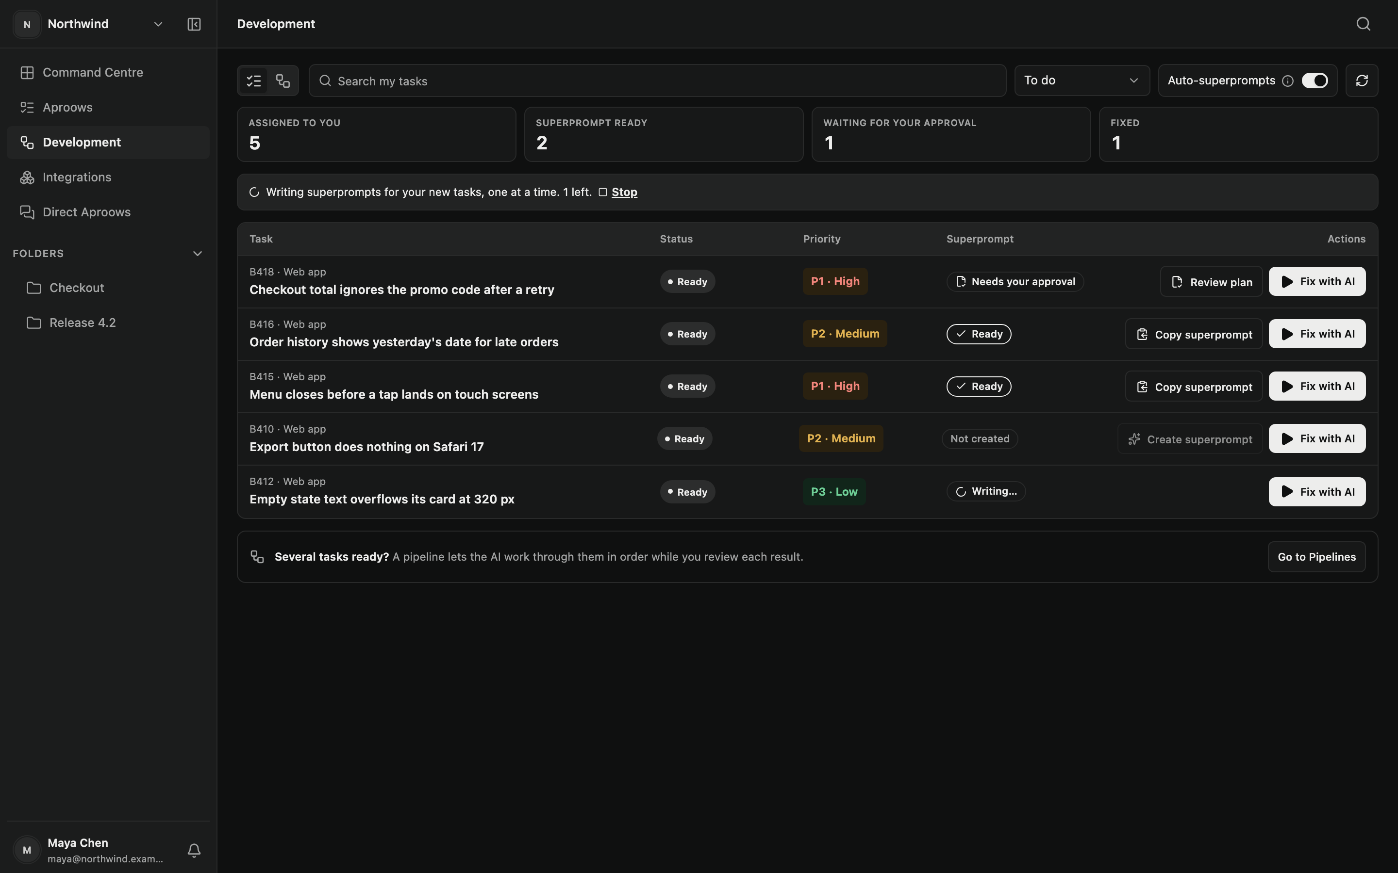Collapse the Folders section
The image size is (1398, 873).
click(197, 254)
